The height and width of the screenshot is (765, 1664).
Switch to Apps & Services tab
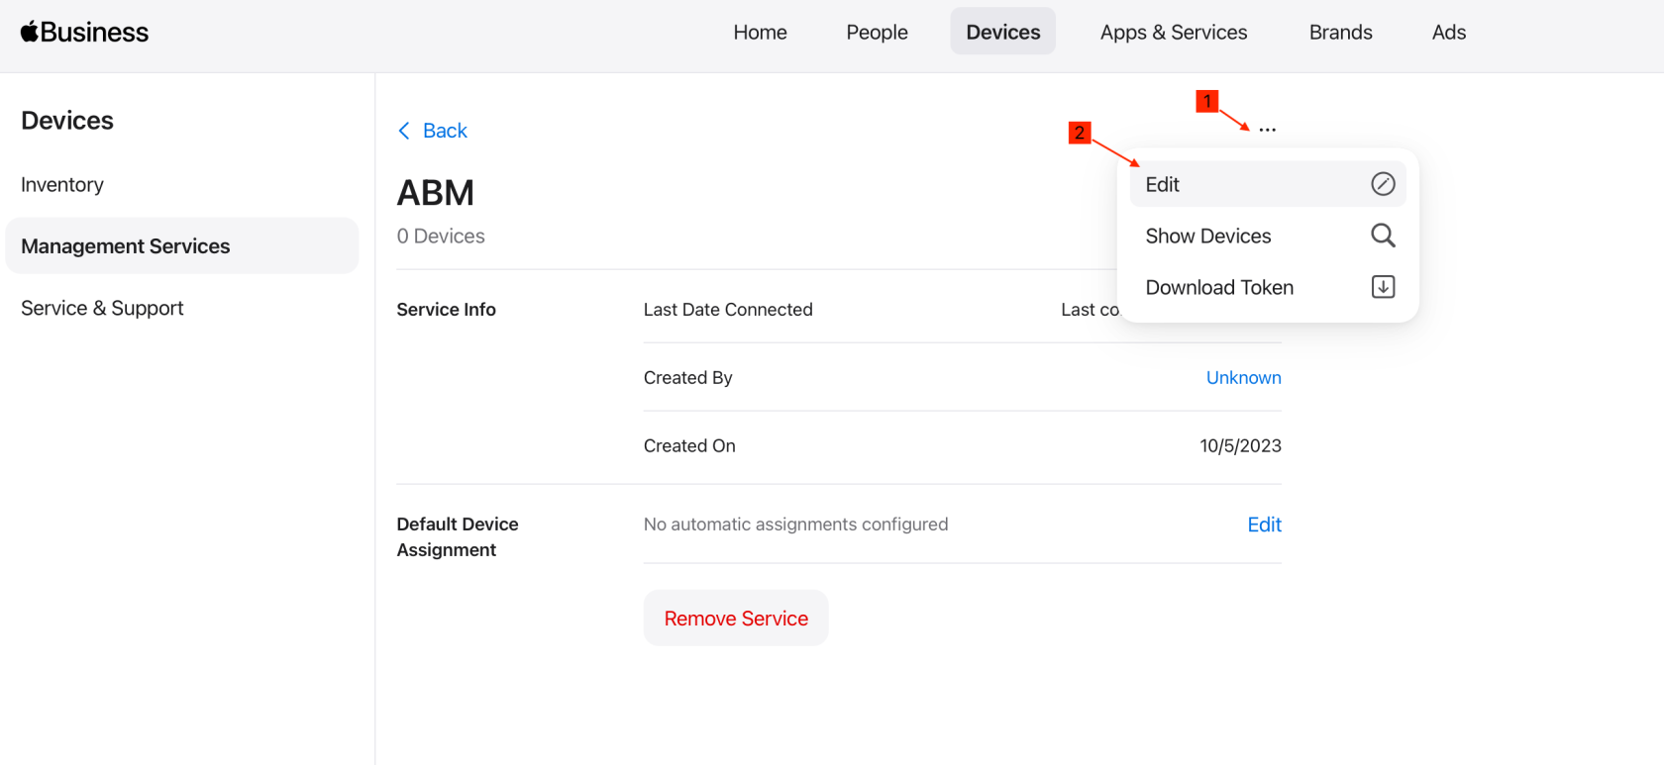(1174, 32)
